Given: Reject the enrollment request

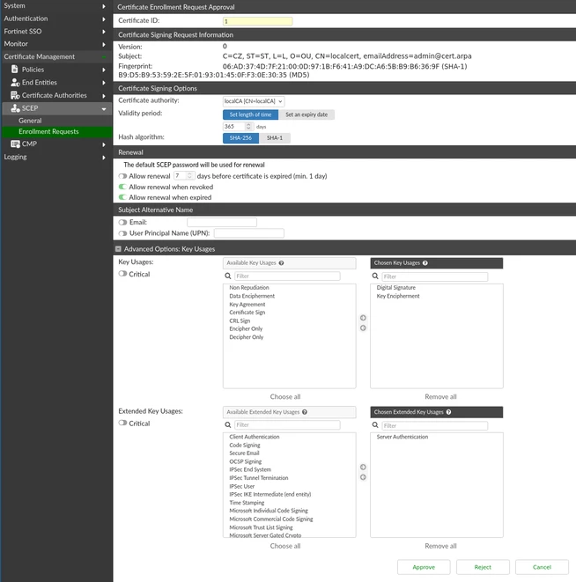Looking at the screenshot, I should tap(483, 567).
